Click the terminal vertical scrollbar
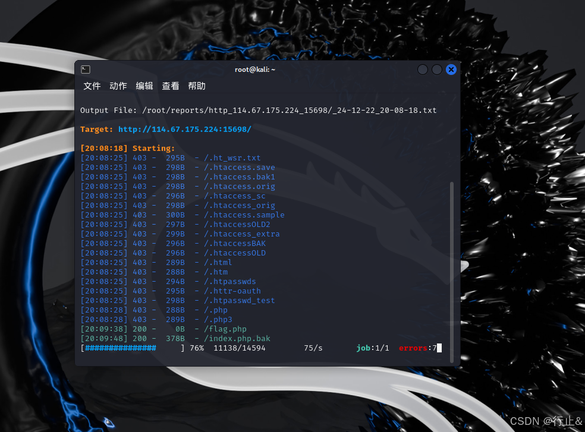 [452, 272]
